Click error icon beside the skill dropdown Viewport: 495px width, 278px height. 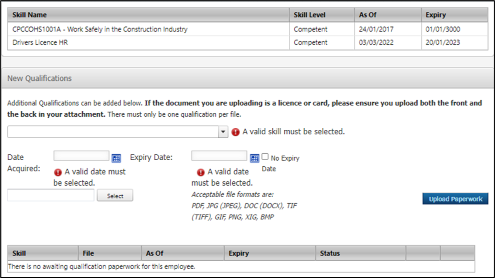click(x=235, y=132)
